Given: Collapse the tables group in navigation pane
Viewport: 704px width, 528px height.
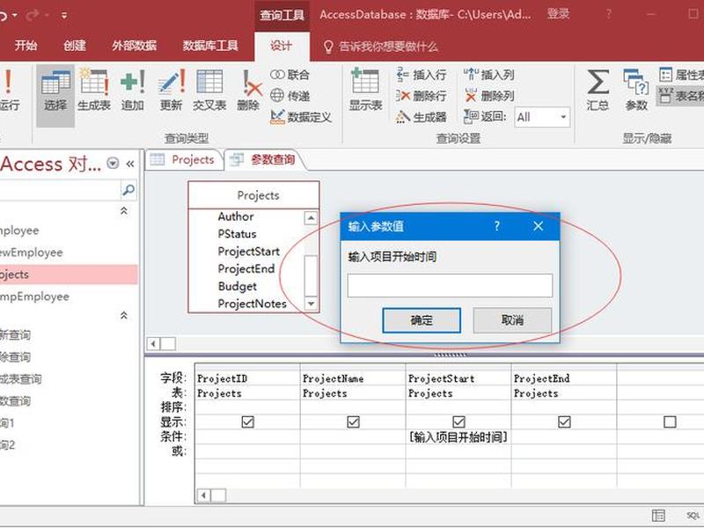Looking at the screenshot, I should [124, 210].
